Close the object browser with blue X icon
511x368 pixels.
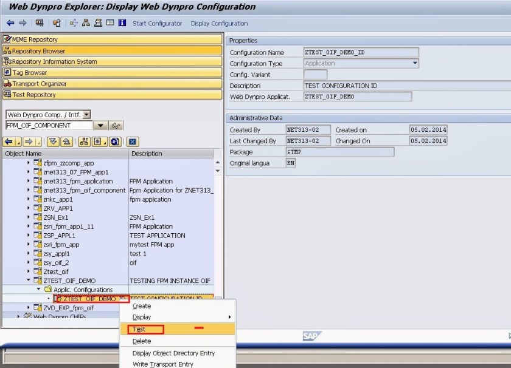(133, 142)
